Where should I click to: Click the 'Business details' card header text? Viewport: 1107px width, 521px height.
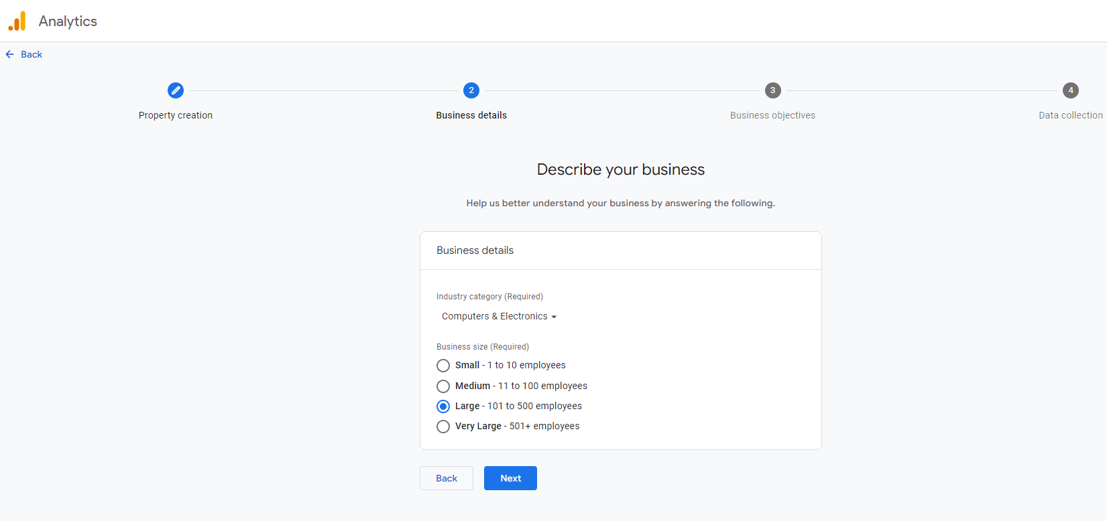point(475,250)
